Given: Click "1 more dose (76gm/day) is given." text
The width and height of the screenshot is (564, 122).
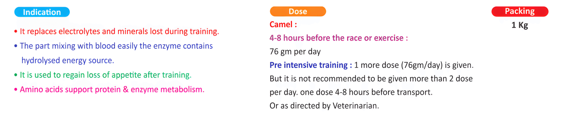Looking at the screenshot, I should 414,65.
